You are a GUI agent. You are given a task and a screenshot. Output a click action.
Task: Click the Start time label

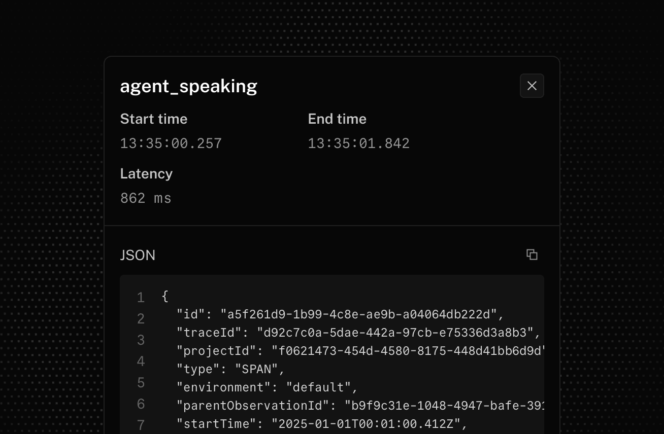click(x=153, y=119)
